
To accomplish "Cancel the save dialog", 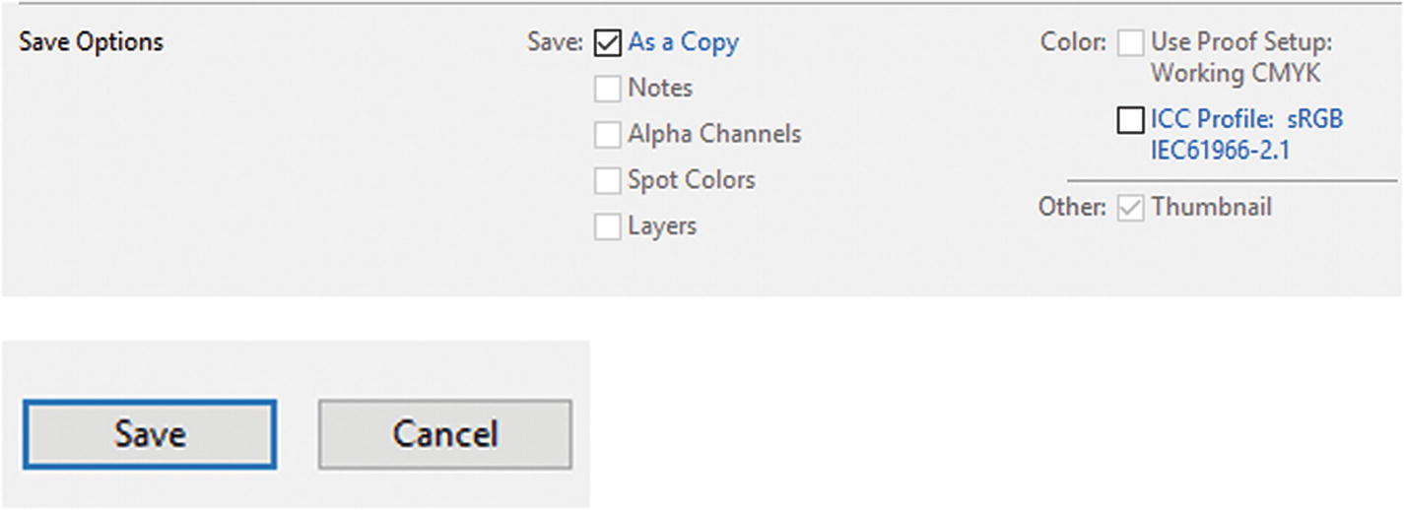I will [x=444, y=434].
